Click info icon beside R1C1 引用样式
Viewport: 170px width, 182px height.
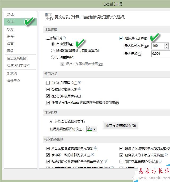coord(79,82)
